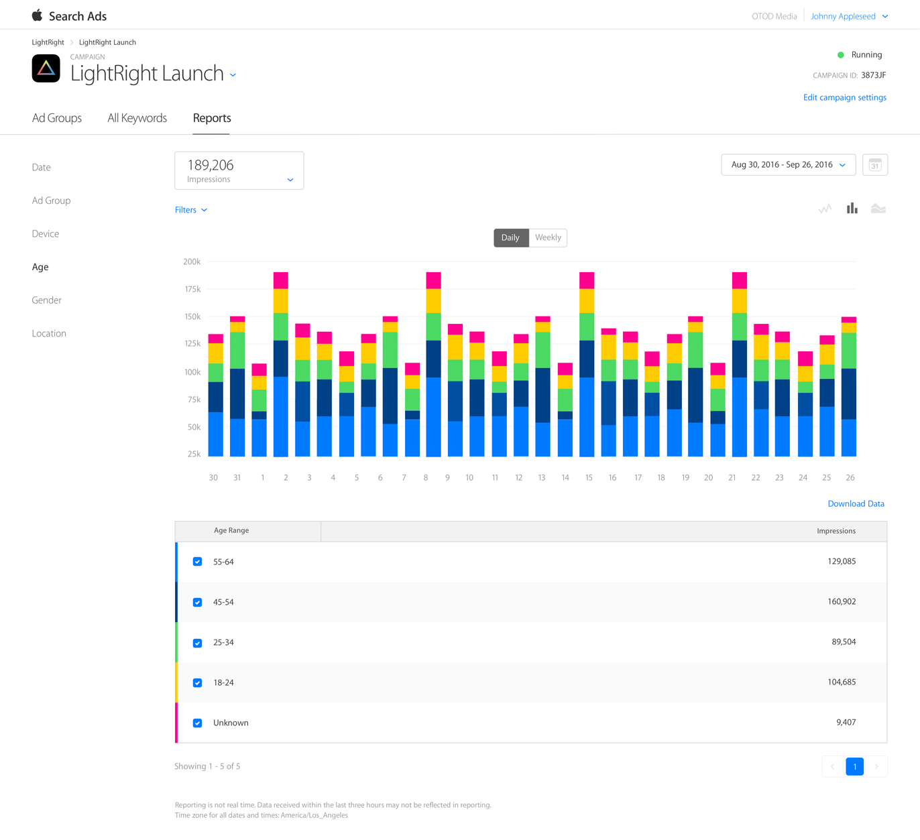Image resolution: width=920 pixels, height=840 pixels.
Task: Uncheck the 25-34 age range
Action: click(197, 643)
